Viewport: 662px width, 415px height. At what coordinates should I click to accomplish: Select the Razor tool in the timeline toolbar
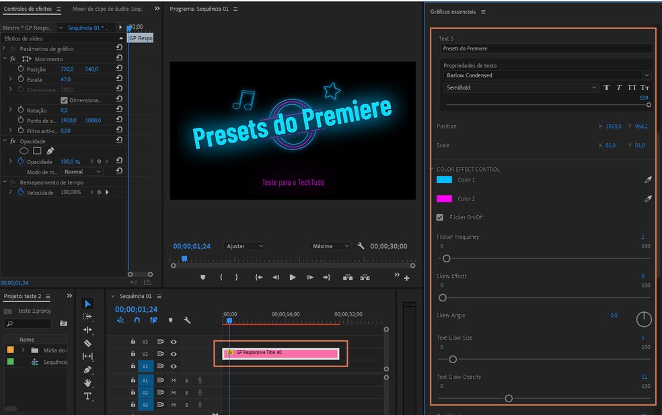pos(87,342)
